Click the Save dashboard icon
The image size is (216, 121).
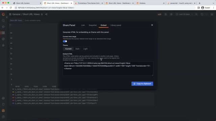(166, 14)
